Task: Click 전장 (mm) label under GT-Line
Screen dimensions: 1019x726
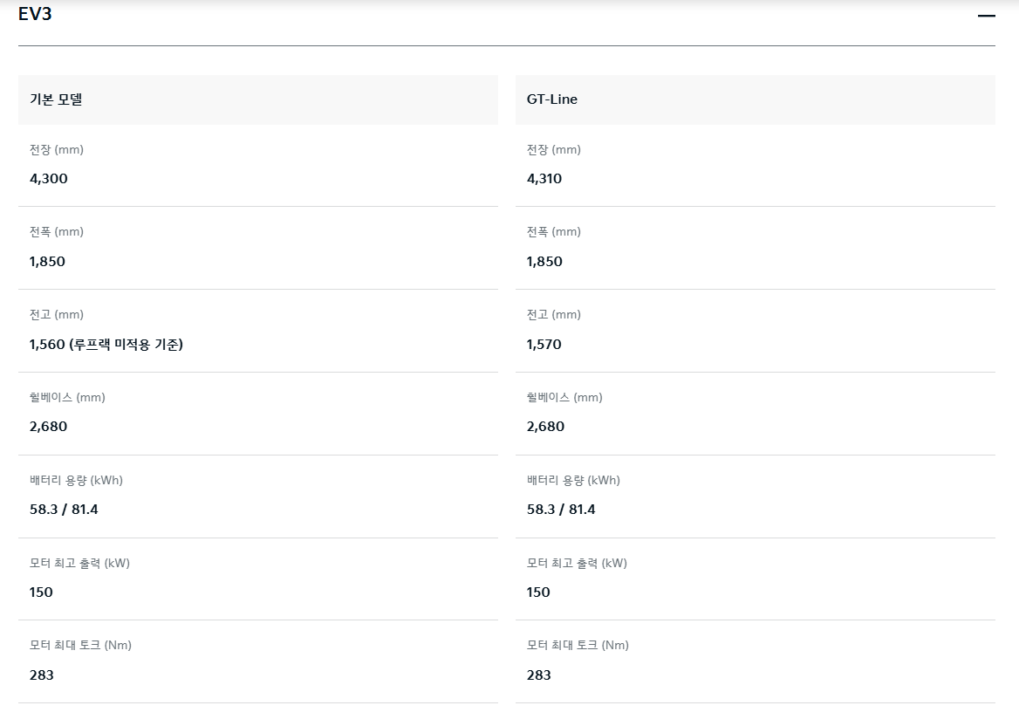Action: (554, 149)
